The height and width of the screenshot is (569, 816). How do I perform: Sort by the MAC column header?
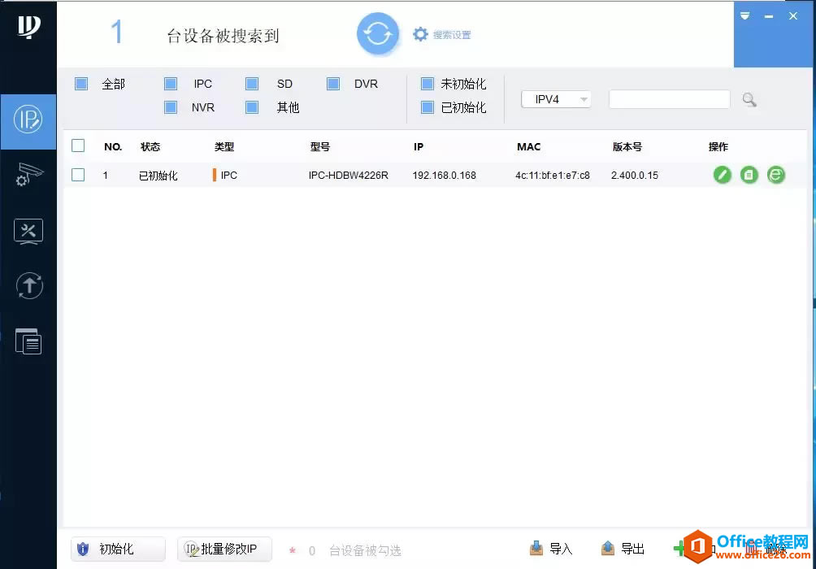click(529, 147)
